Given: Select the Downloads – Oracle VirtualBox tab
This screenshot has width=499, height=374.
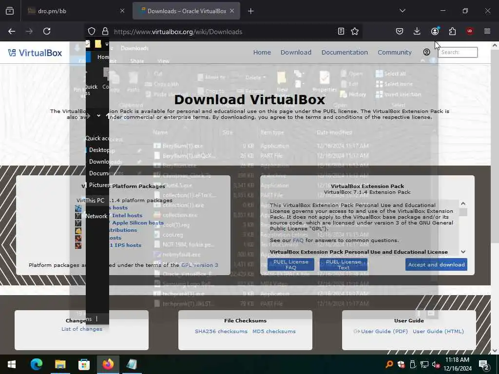Looking at the screenshot, I should click(186, 11).
